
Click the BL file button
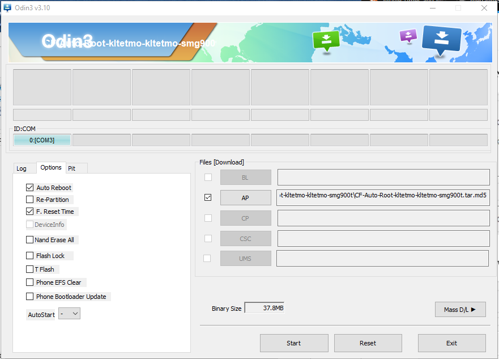pos(246,178)
